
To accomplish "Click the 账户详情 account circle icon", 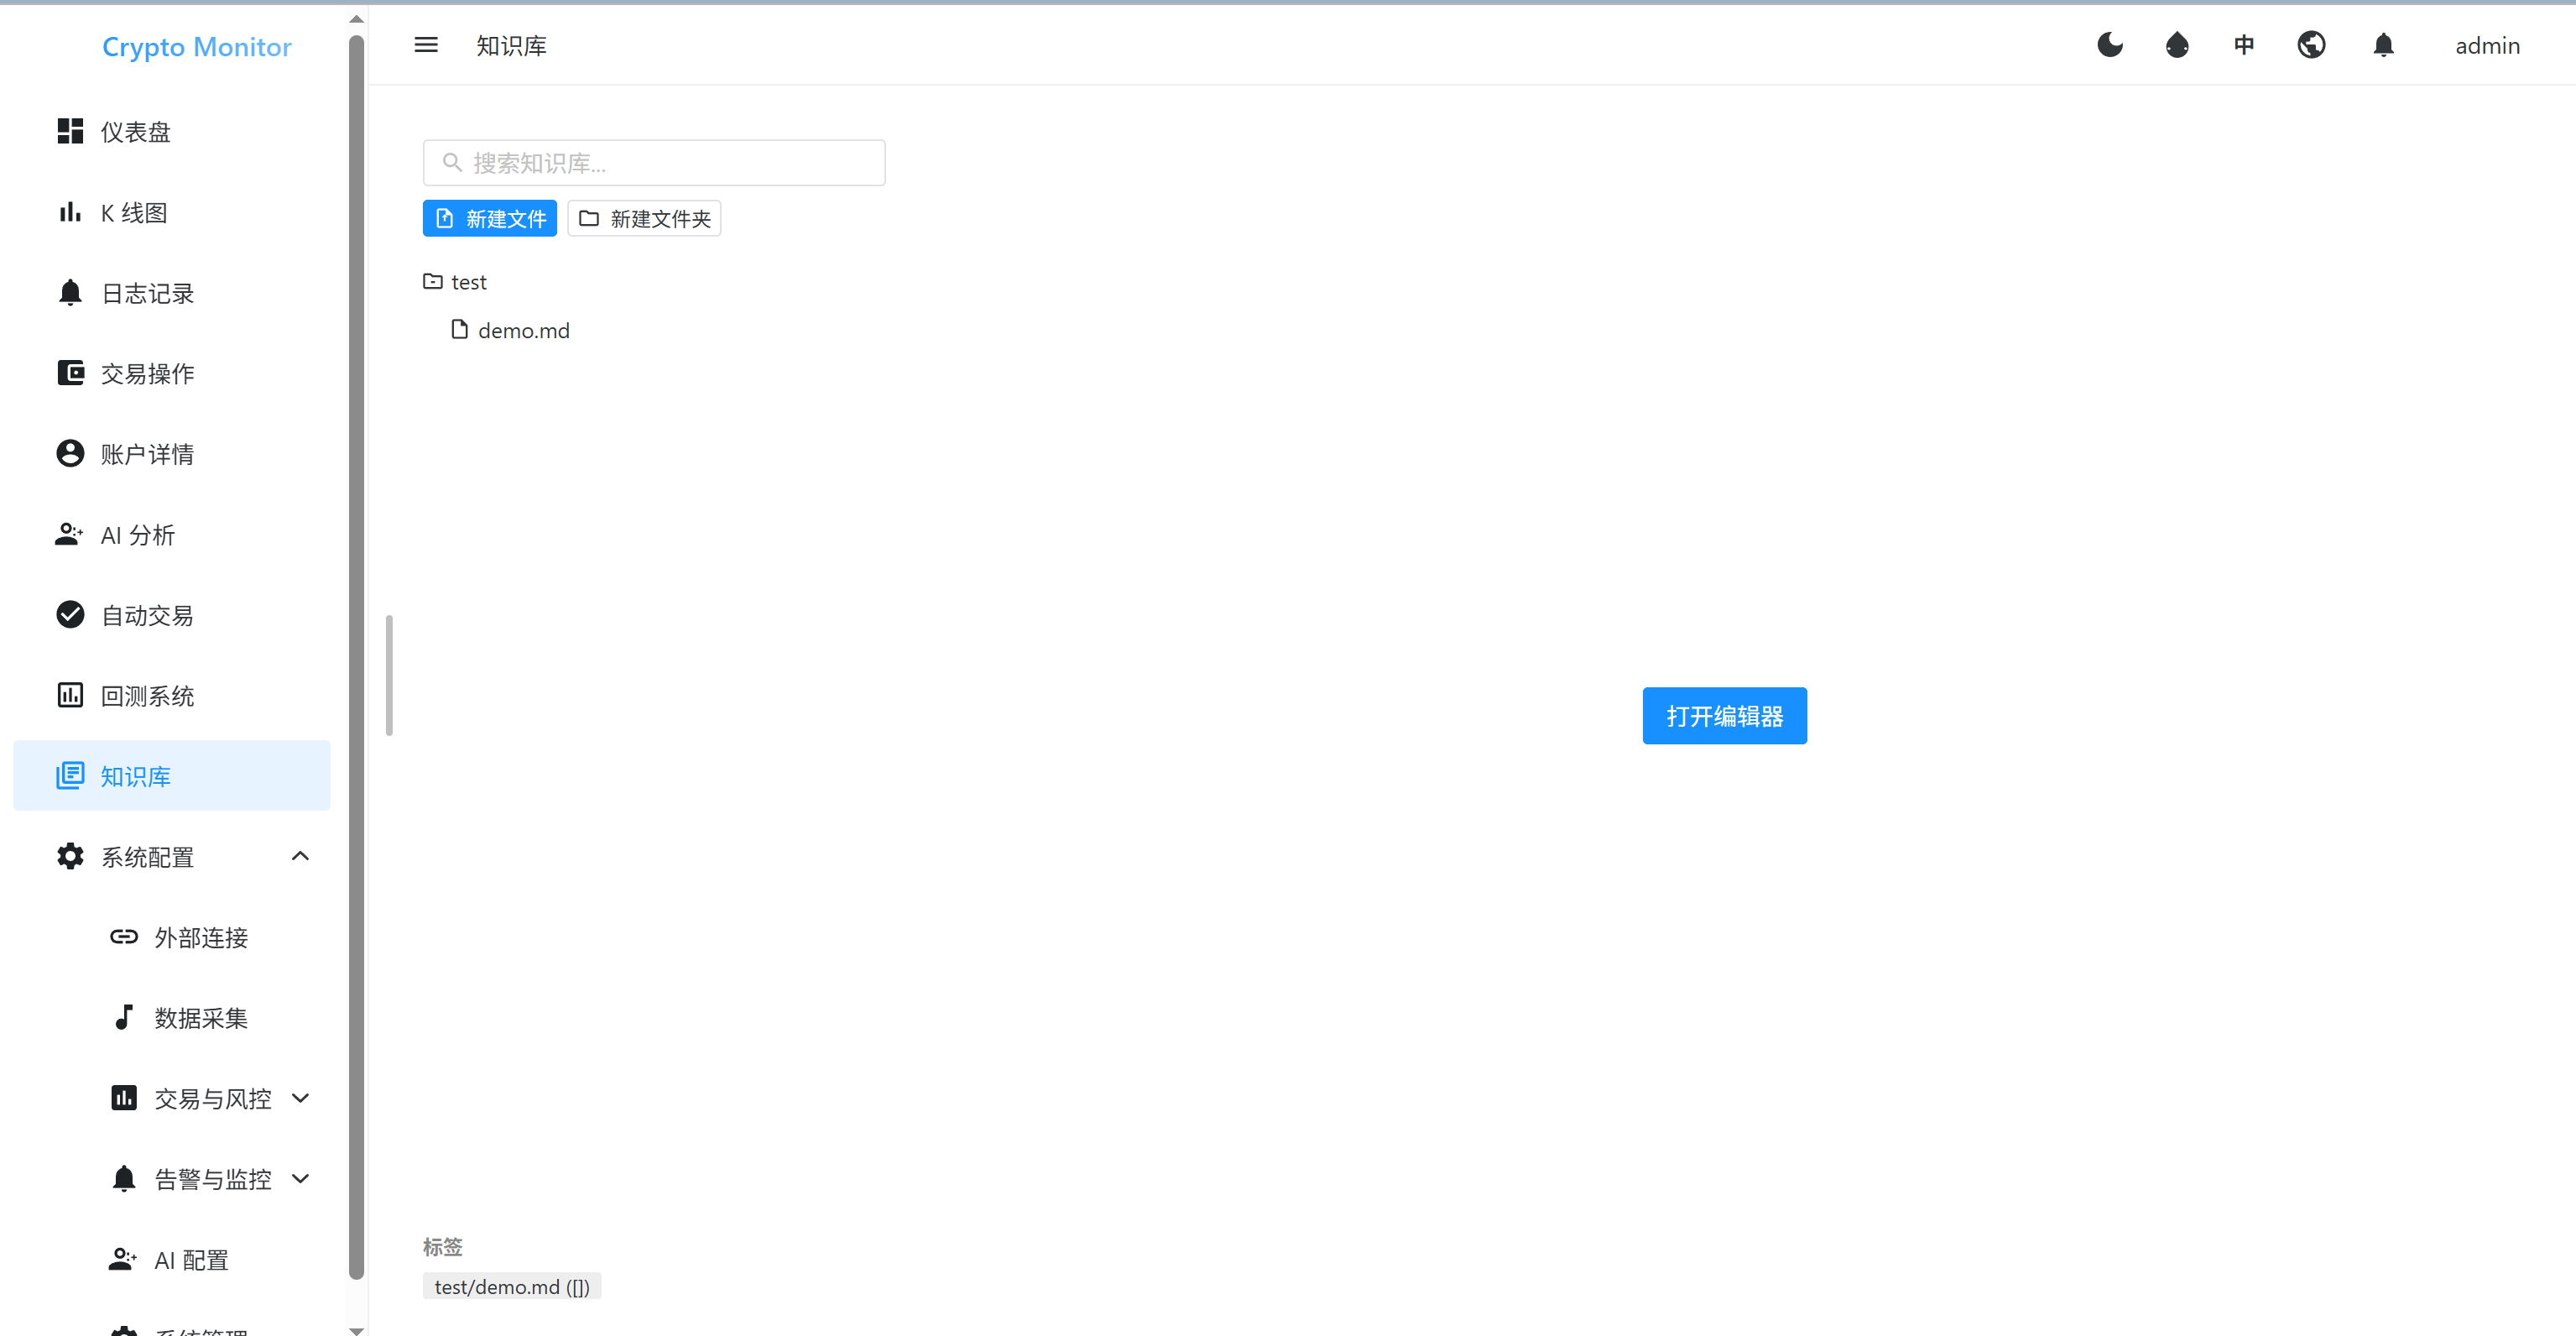I will click(70, 454).
